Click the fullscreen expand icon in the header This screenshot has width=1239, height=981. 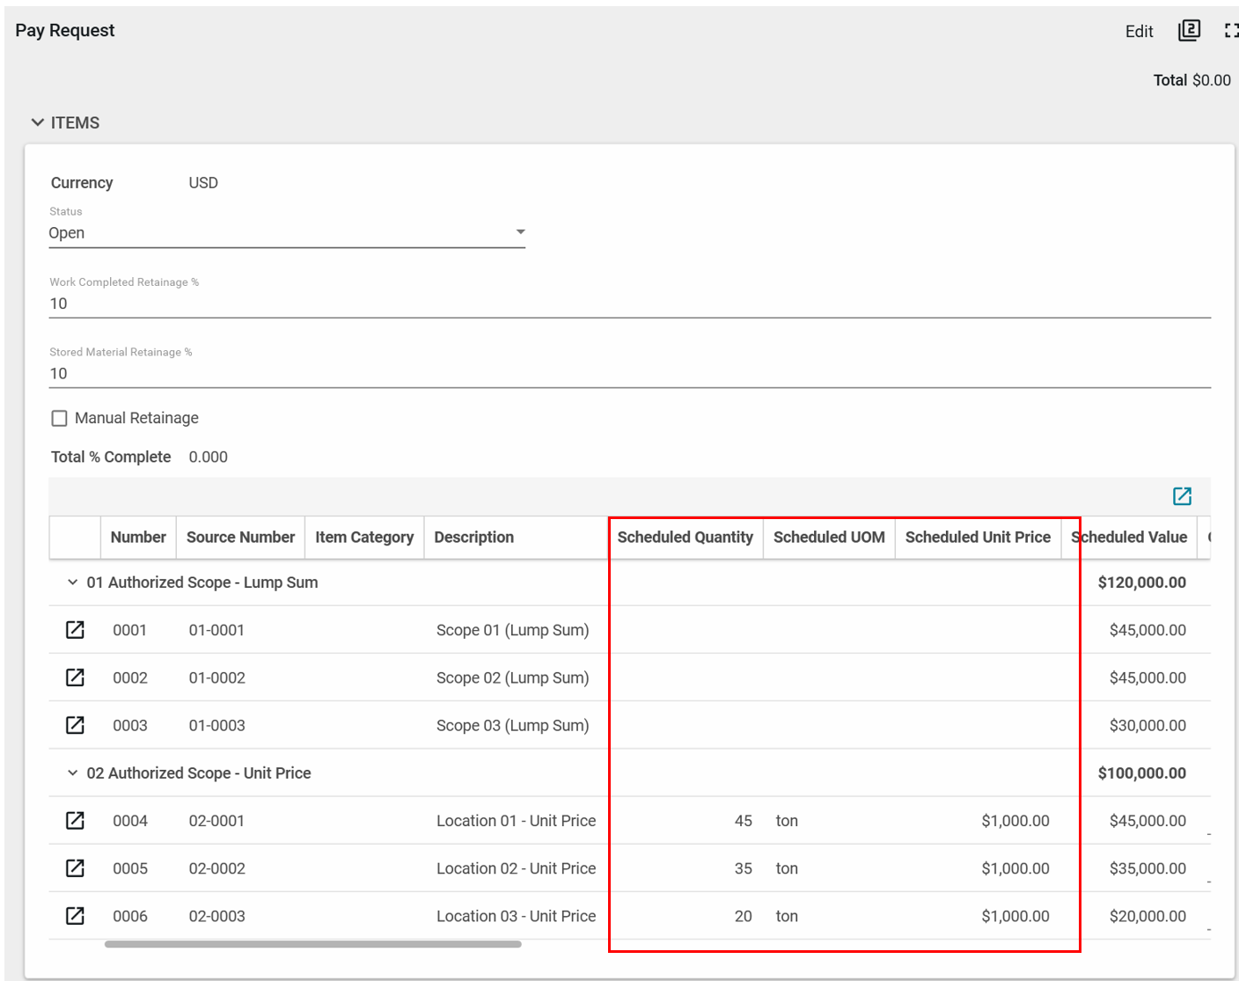pyautogui.click(x=1231, y=31)
